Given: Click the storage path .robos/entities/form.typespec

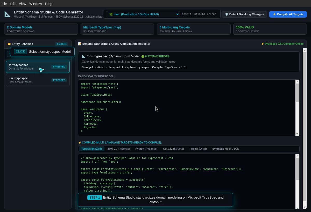Looking at the screenshot, I should coord(127,67).
